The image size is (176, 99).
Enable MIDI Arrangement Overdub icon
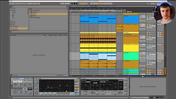[80, 4]
